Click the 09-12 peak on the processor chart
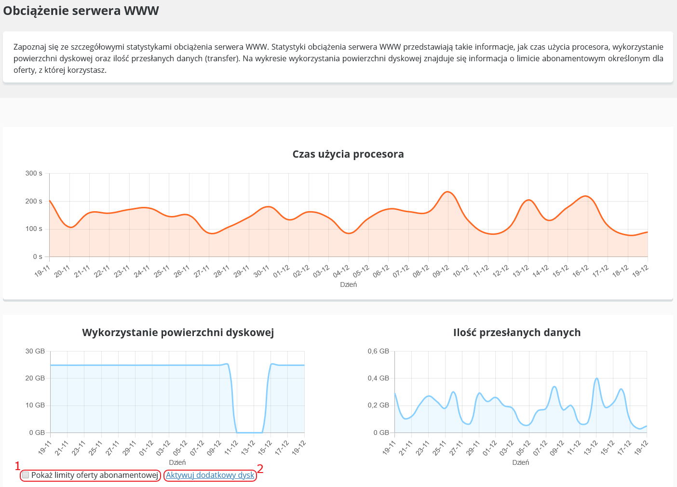 pyautogui.click(x=448, y=192)
